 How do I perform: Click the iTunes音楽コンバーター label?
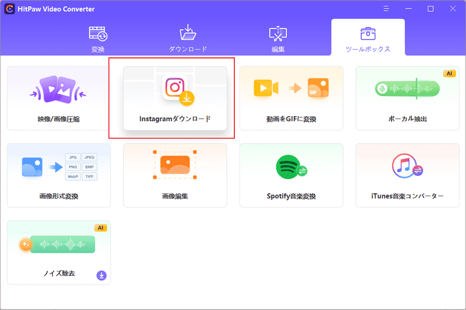click(408, 196)
